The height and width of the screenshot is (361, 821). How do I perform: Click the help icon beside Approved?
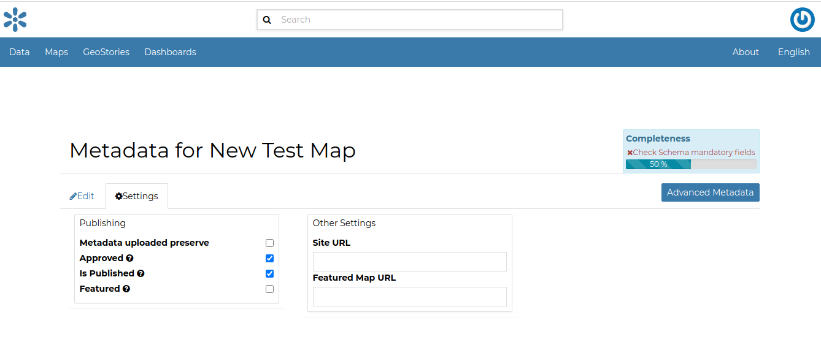[129, 259]
